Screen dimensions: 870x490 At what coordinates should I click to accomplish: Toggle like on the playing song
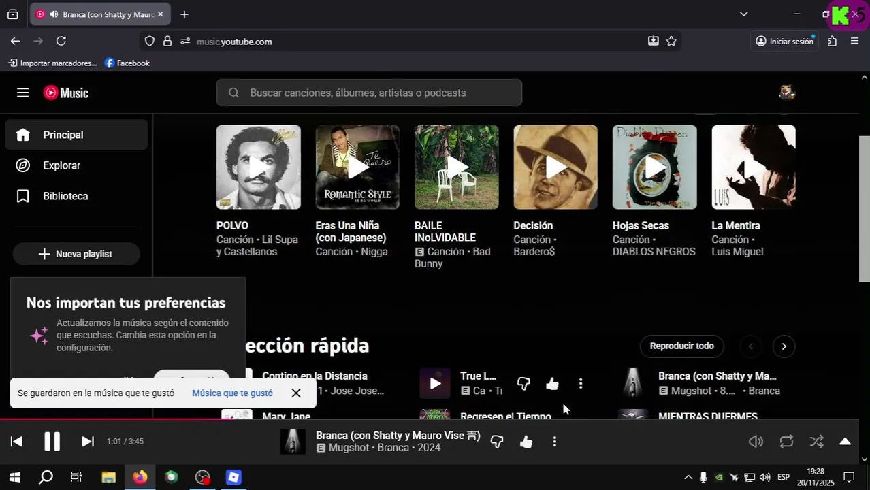click(526, 442)
